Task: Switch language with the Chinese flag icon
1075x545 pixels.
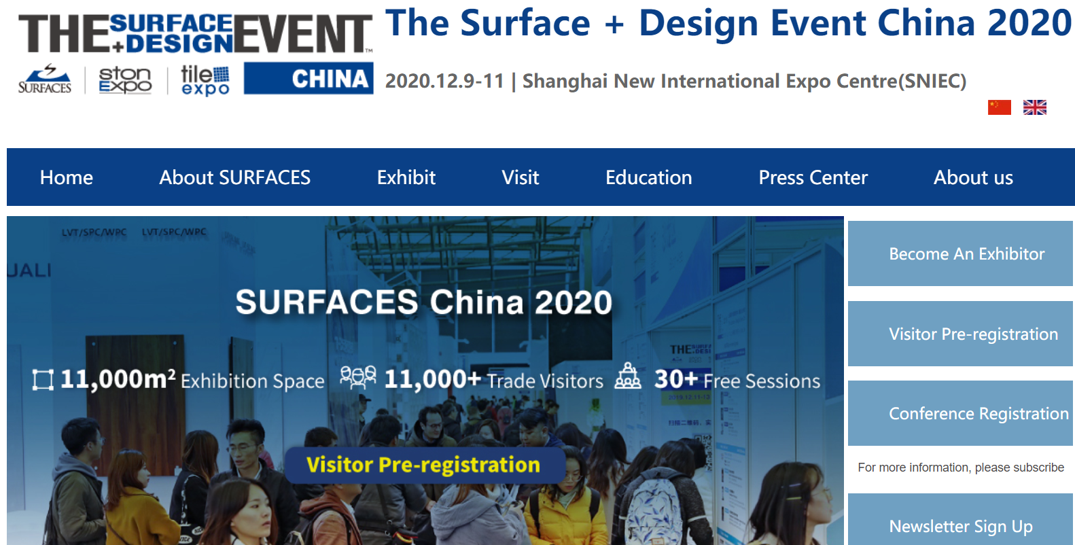Action: tap(999, 107)
